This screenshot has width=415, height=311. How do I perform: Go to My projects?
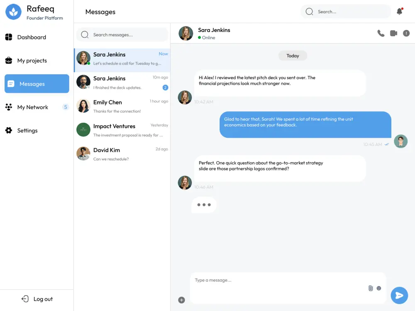pyautogui.click(x=37, y=61)
